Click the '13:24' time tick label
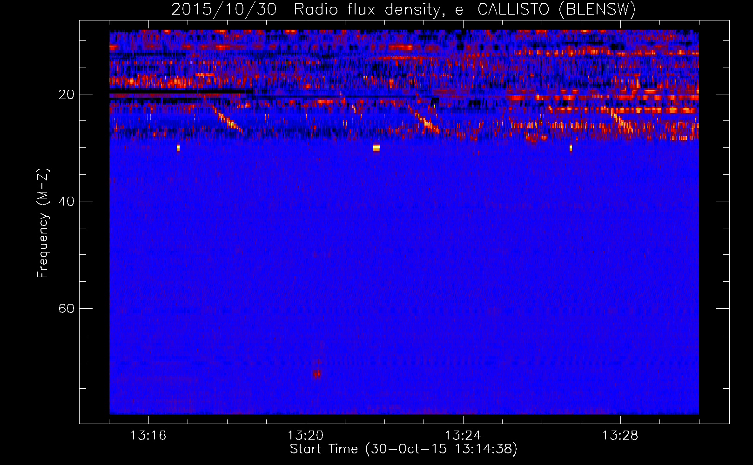This screenshot has width=753, height=465. (463, 436)
